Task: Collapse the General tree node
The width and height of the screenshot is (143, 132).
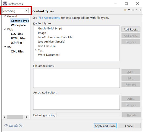Action: (5, 16)
